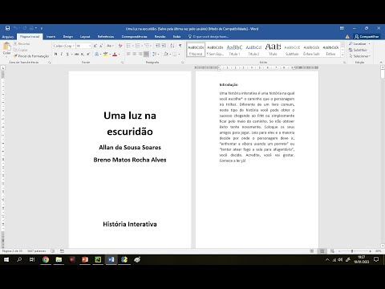Open the font name dropdown (Calibri)
This screenshot has height=289, width=385.
[74, 46]
